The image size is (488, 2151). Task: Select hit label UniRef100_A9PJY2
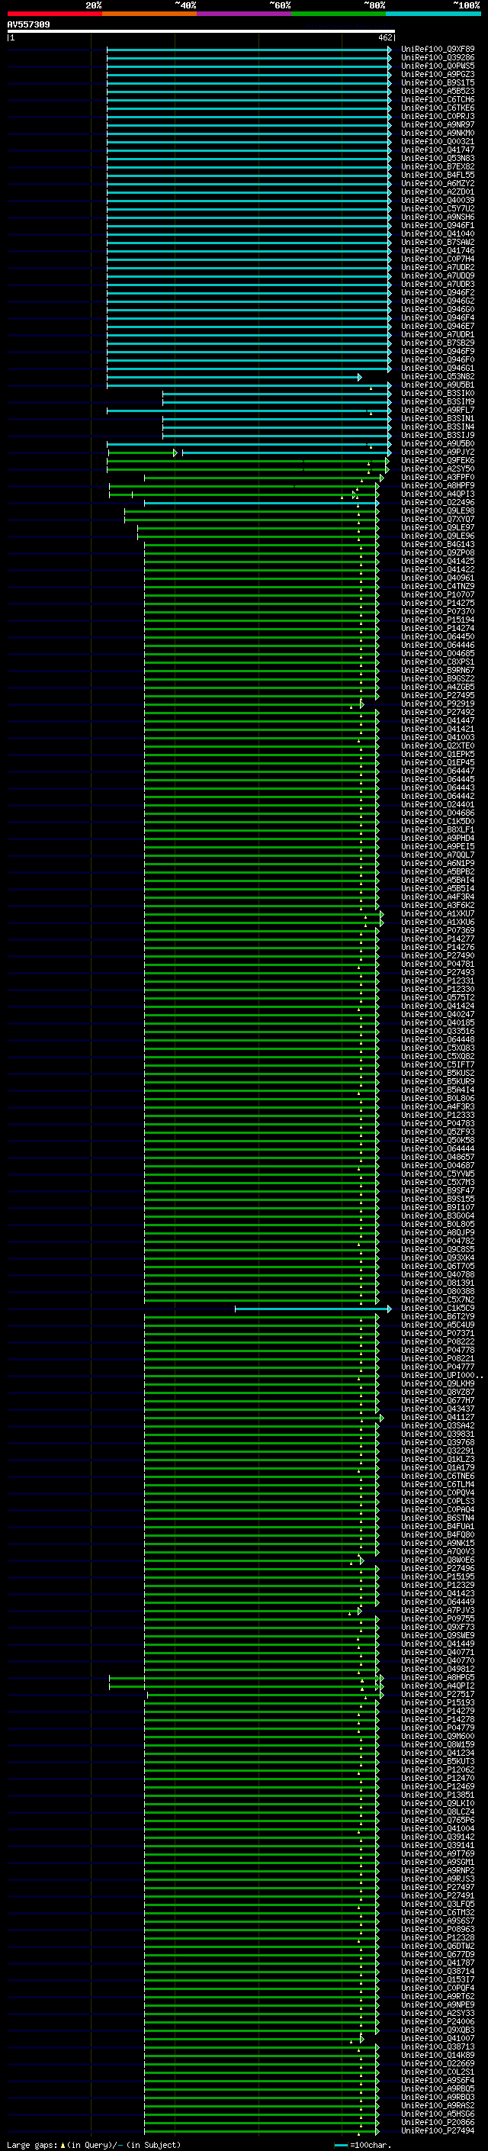437,452
